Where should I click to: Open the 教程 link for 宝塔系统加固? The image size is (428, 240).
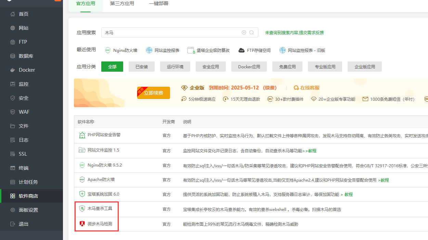(x=348, y=195)
